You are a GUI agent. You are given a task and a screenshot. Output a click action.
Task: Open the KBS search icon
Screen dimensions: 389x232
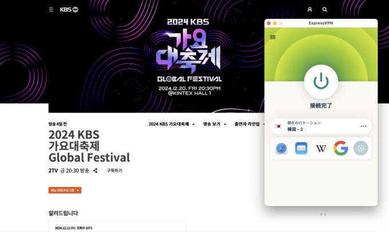(324, 9)
